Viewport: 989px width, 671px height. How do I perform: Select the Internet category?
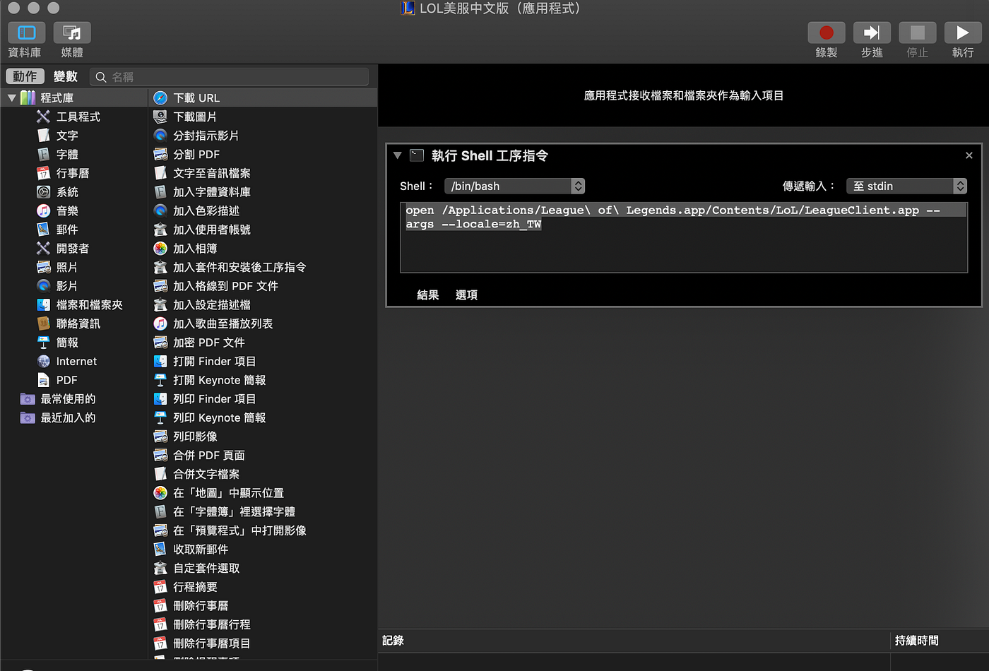pyautogui.click(x=76, y=362)
